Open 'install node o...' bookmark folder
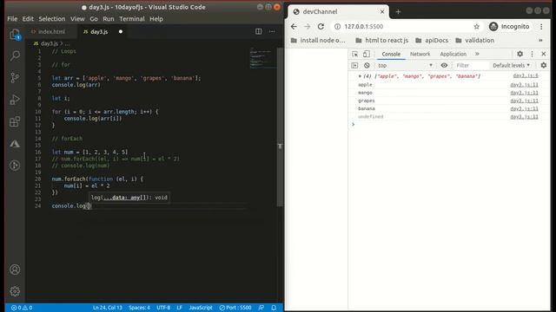This screenshot has width=556, height=312. tap(318, 41)
